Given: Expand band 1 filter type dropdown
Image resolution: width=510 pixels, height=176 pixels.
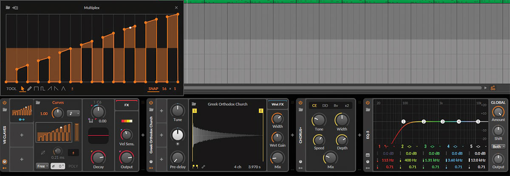Looking at the screenshot, I should tap(394, 146).
